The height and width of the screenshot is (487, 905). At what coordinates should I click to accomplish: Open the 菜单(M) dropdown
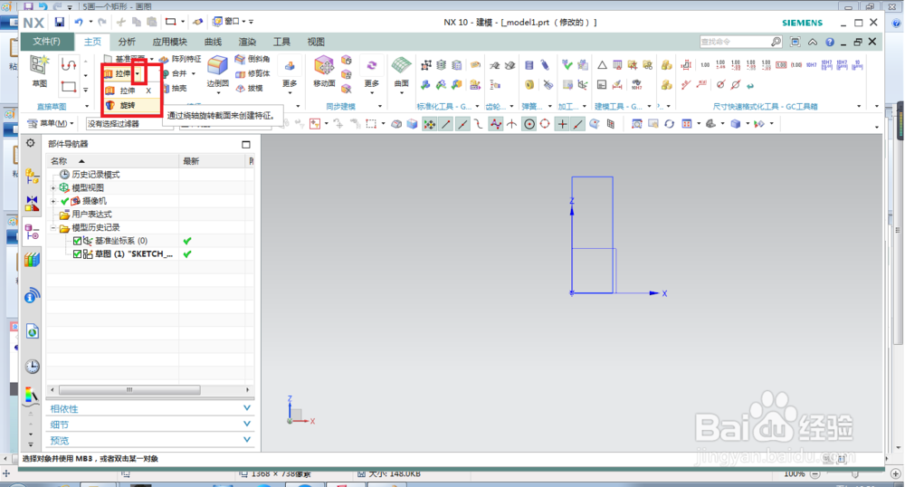(x=51, y=123)
